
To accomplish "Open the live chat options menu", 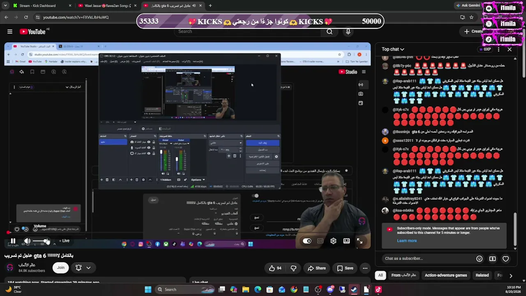I will [498, 49].
